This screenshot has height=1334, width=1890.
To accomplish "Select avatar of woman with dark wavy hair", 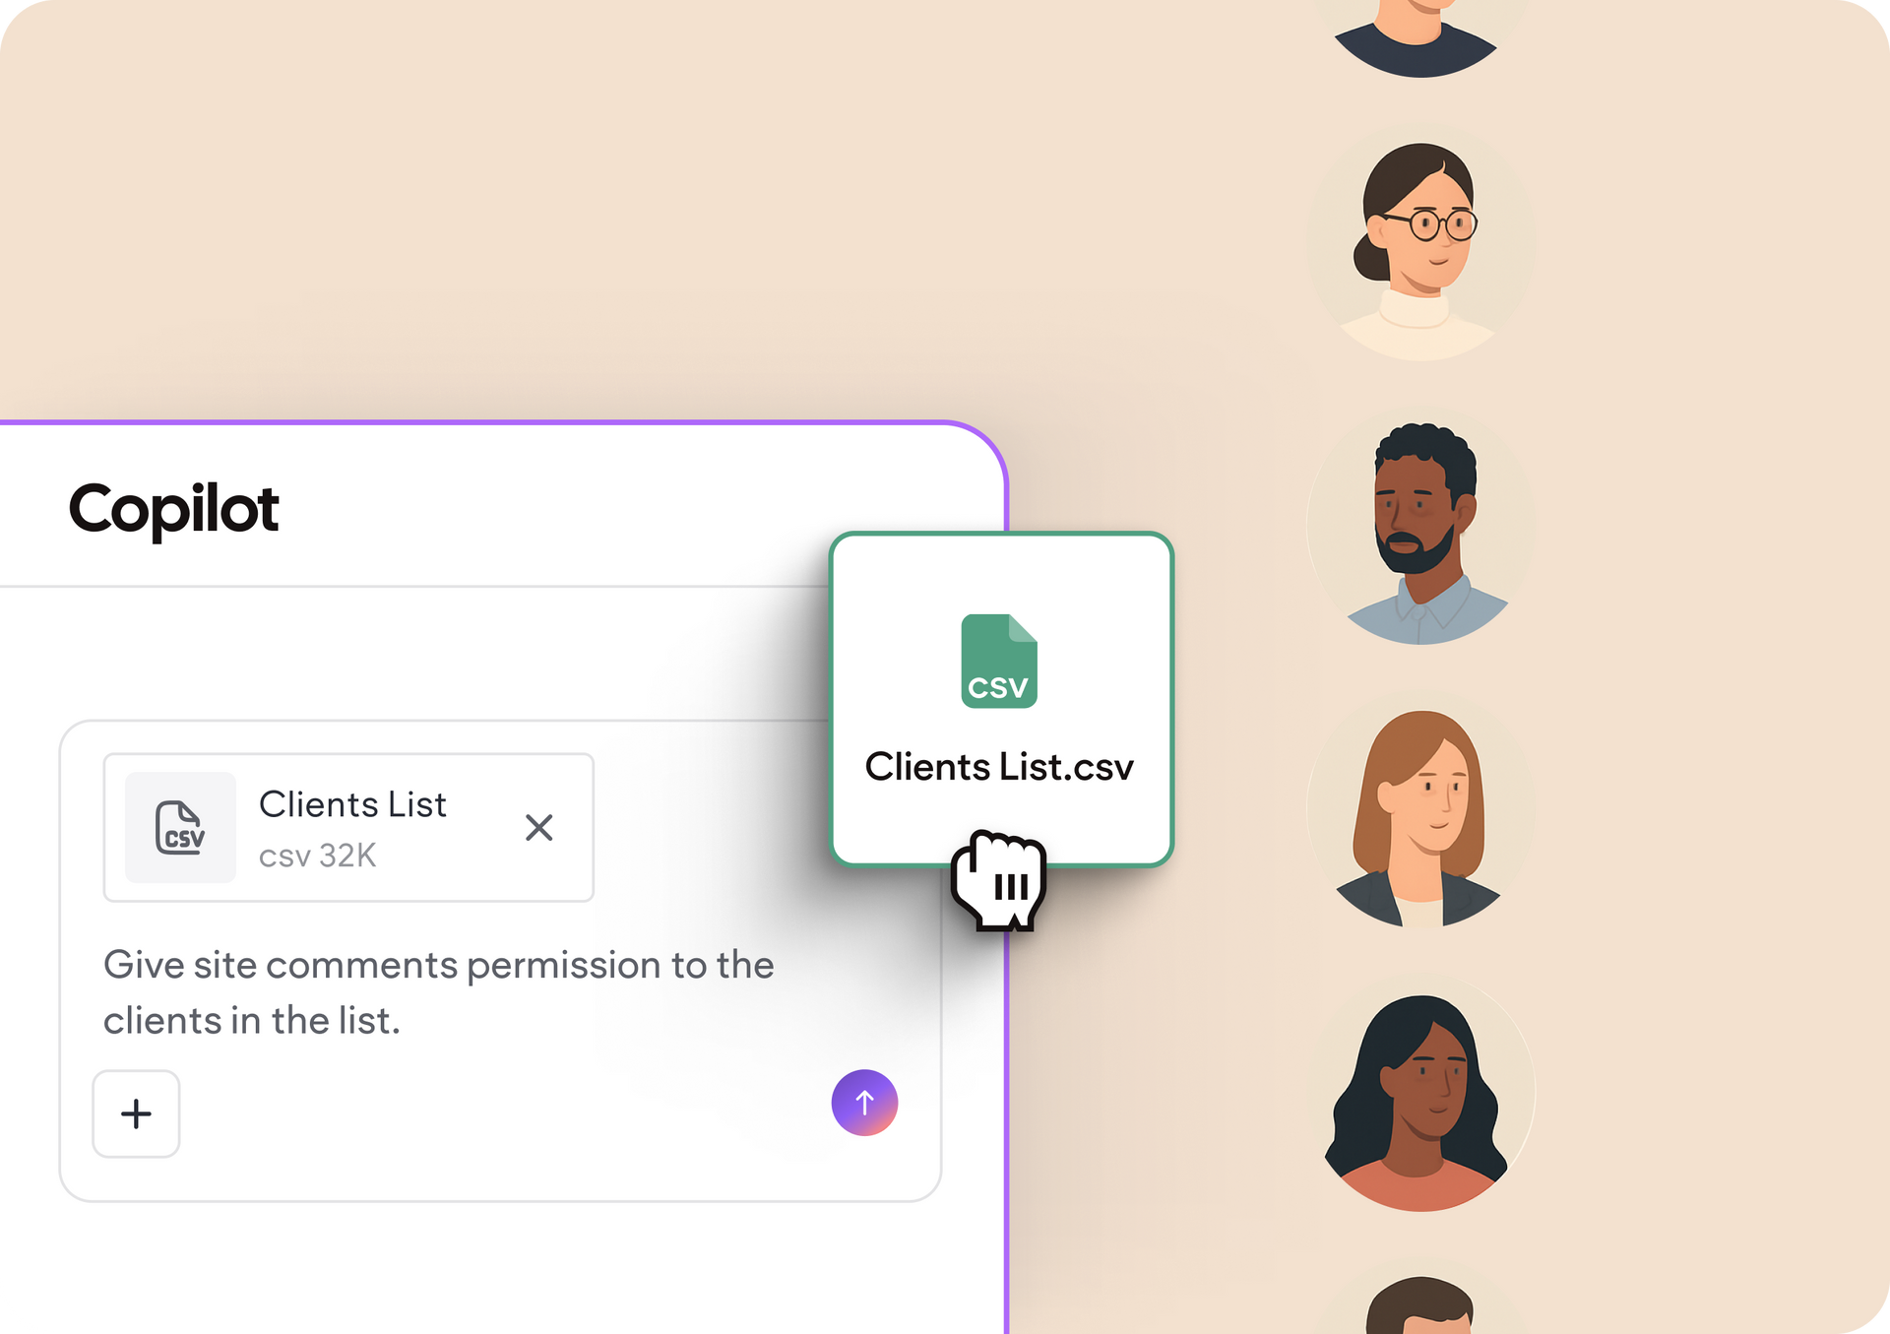I will coord(1419,1098).
